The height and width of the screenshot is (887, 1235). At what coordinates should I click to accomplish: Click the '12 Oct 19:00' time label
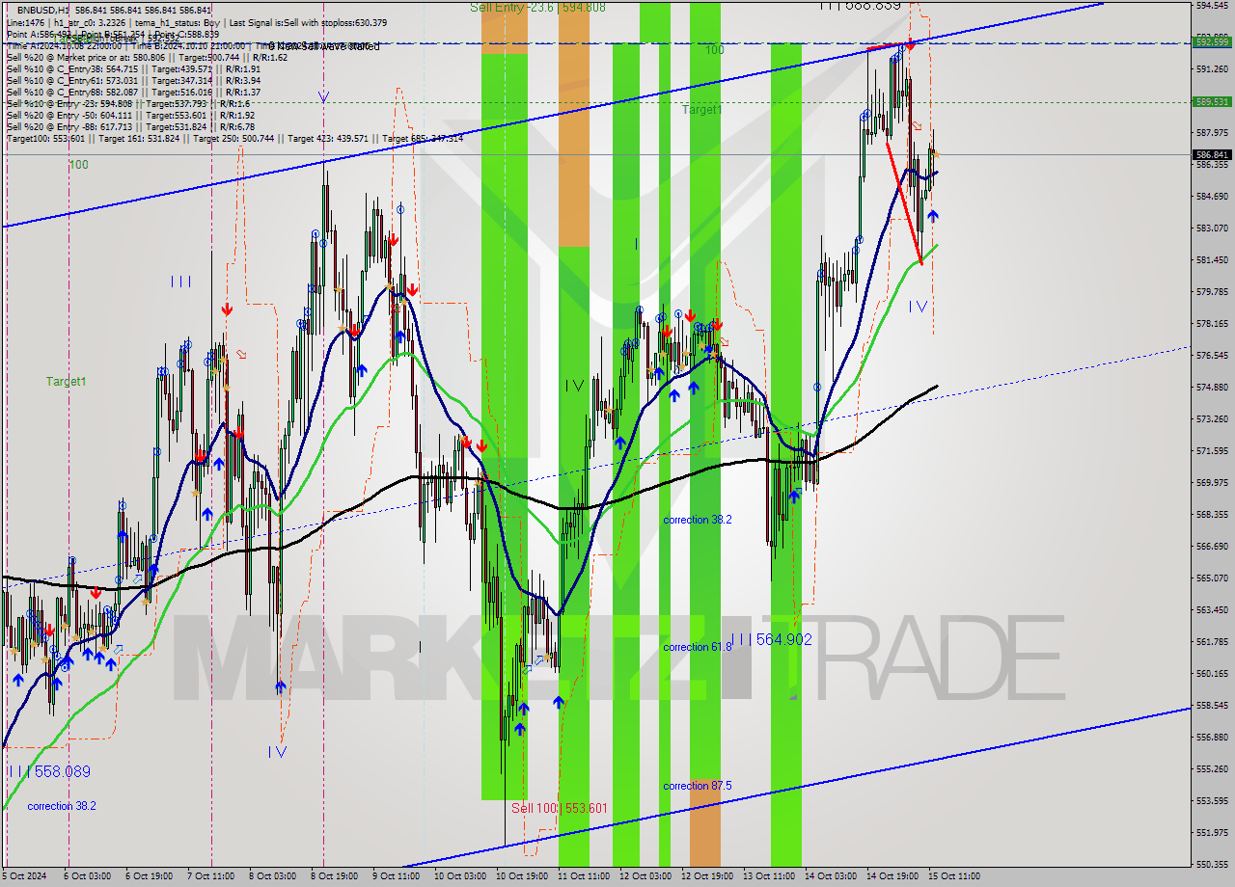706,876
